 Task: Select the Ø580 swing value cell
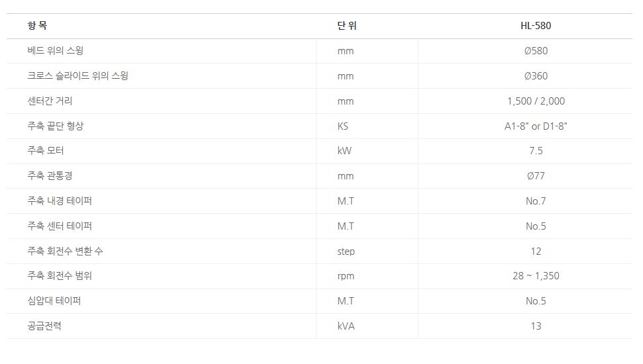[x=536, y=51]
